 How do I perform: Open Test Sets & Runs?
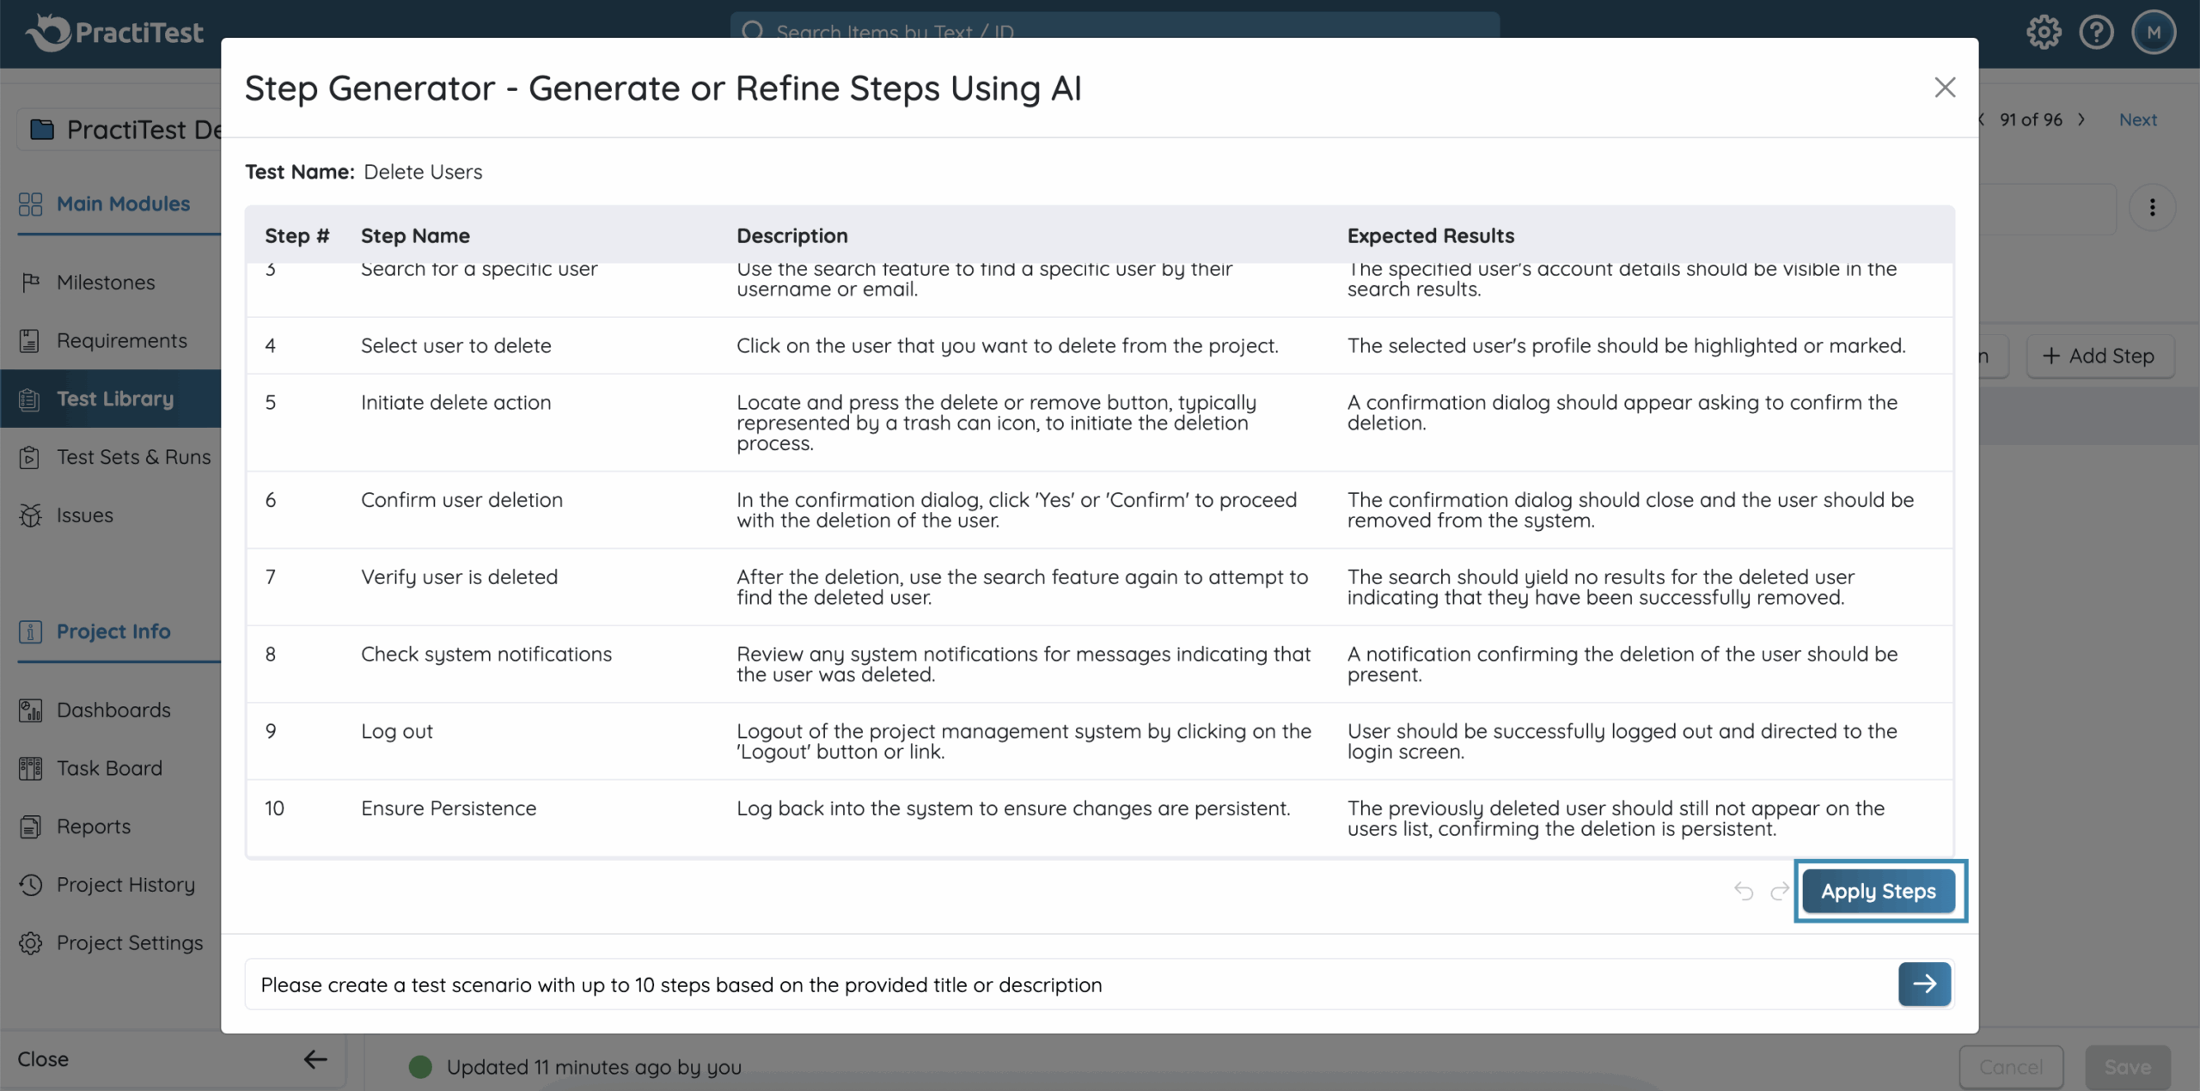(133, 456)
